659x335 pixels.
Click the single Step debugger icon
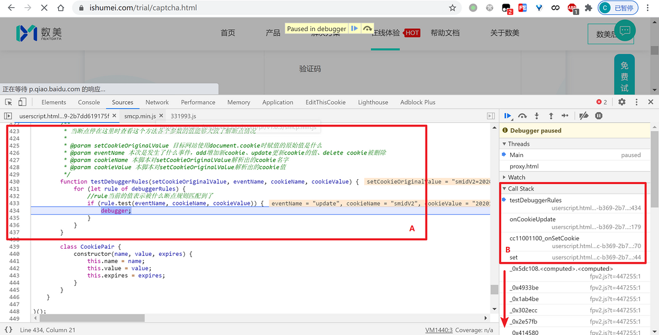tap(565, 116)
